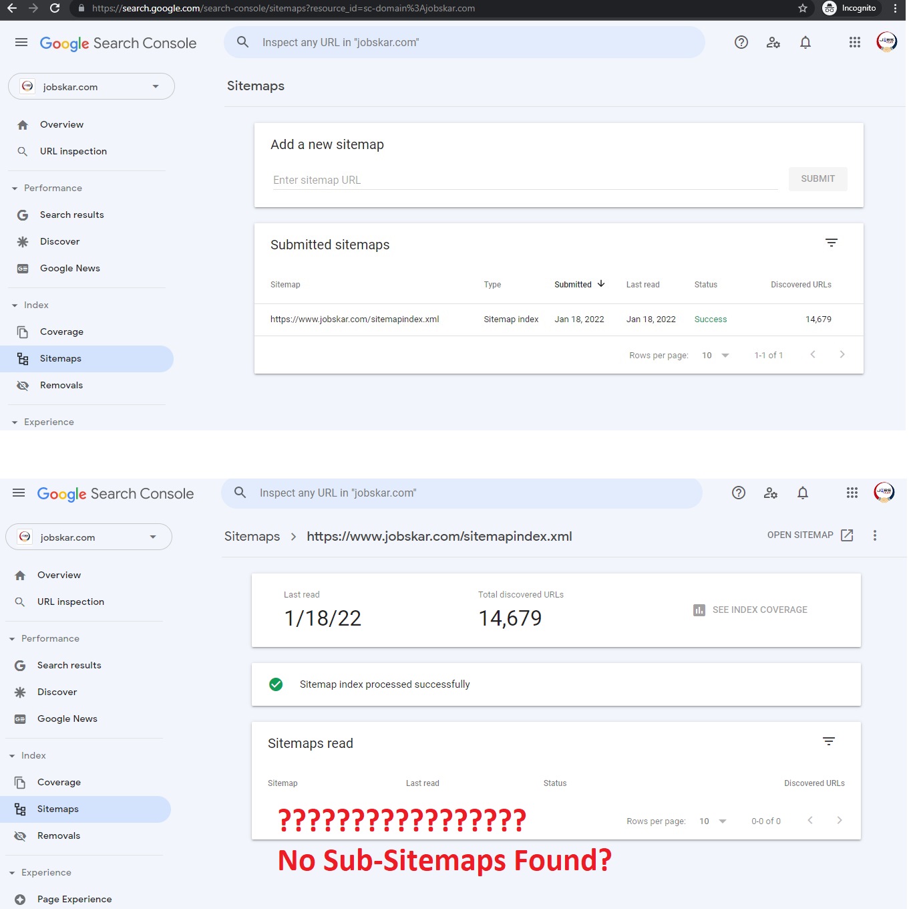Screen dimensions: 911x909
Task: Click the Total discovered URLs value 14,679
Action: [510, 618]
